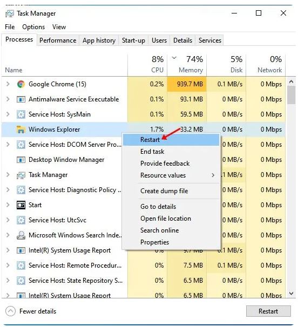The height and width of the screenshot is (327, 298).
Task: Expand the Google Chrome process group
Action: click(x=8, y=84)
